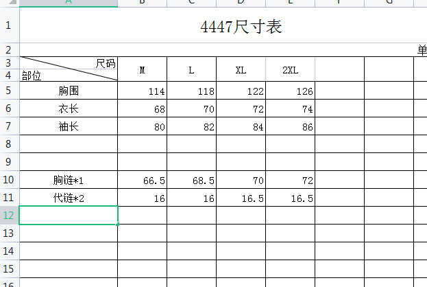The height and width of the screenshot is (287, 427).
Task: Select the M size header cell
Action: [142, 70]
